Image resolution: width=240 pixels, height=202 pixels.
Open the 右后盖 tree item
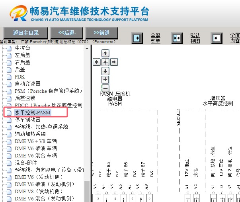point(22,63)
